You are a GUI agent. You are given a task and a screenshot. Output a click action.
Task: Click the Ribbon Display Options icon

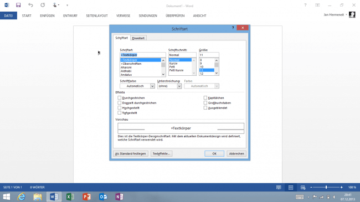click(x=317, y=5)
